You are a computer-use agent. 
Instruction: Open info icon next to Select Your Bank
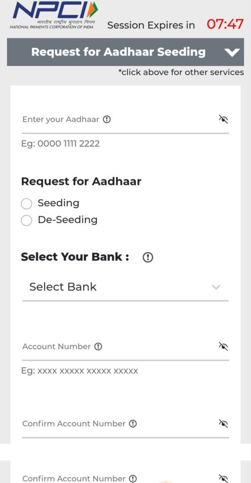(x=148, y=257)
